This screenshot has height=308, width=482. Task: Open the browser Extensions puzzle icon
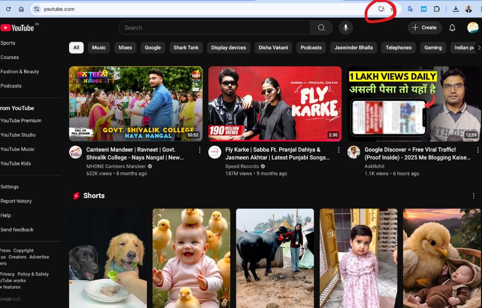tap(436, 9)
